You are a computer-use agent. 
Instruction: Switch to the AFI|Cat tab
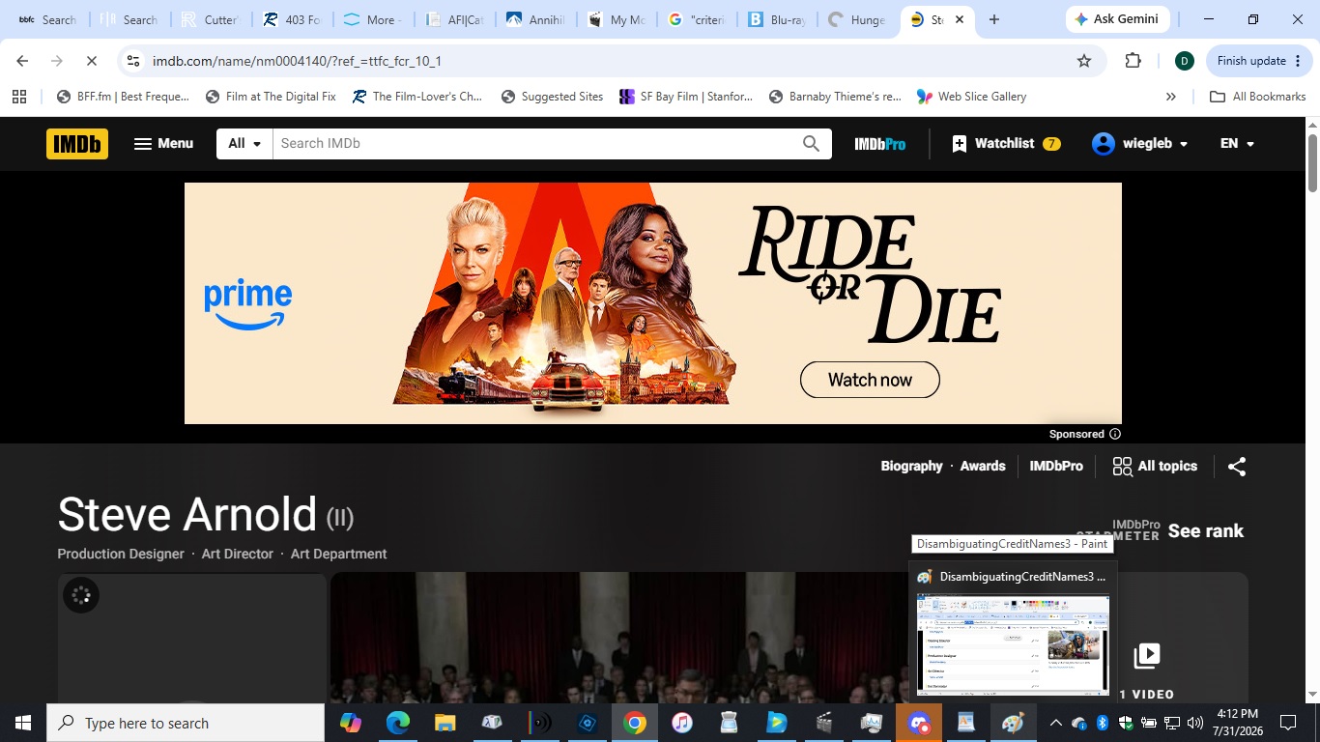click(452, 19)
